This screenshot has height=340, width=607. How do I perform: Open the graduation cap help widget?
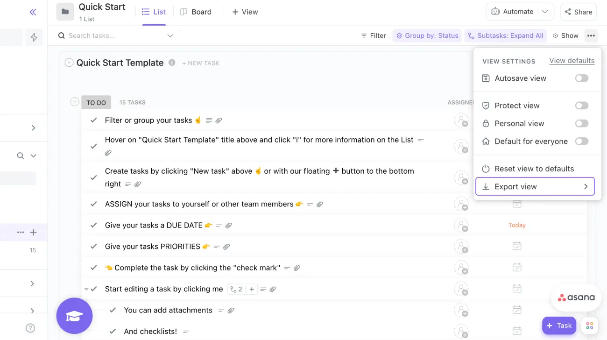click(x=74, y=316)
